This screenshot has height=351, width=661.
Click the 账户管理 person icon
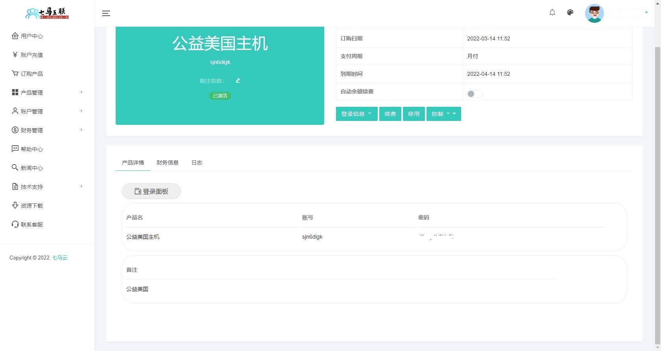tap(15, 111)
